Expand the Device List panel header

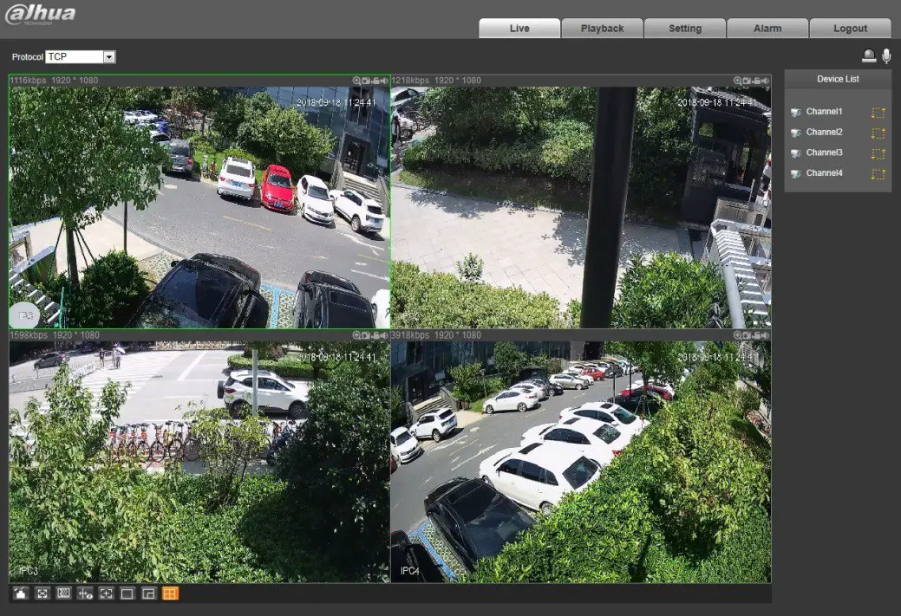(x=837, y=78)
